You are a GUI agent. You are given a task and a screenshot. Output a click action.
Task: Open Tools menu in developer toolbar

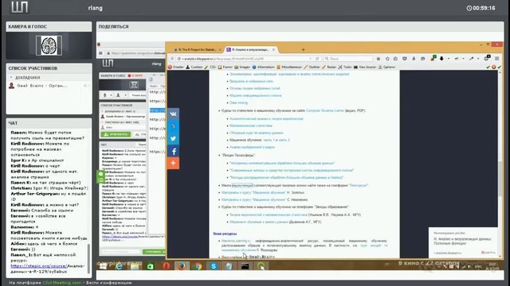(345, 67)
